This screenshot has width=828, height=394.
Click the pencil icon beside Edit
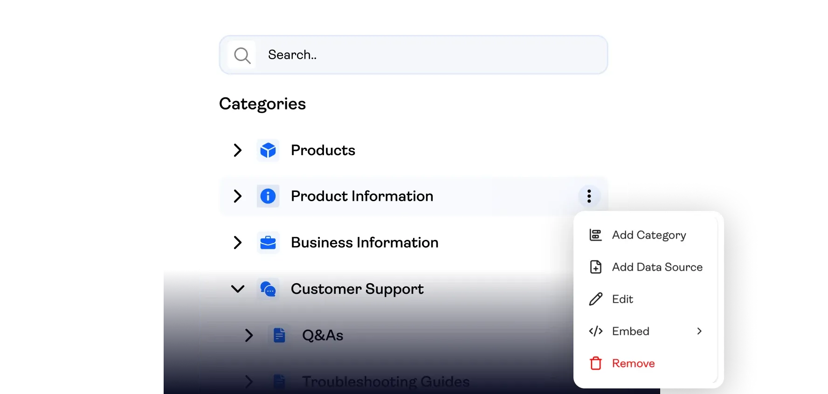(596, 299)
